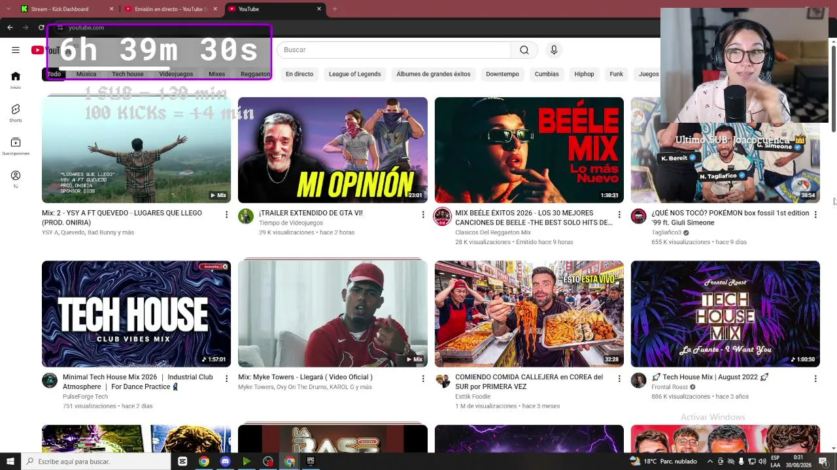
Task: Open ¿QUÉ NOS TOCÓ? POKÉMON title link
Action: coord(730,217)
